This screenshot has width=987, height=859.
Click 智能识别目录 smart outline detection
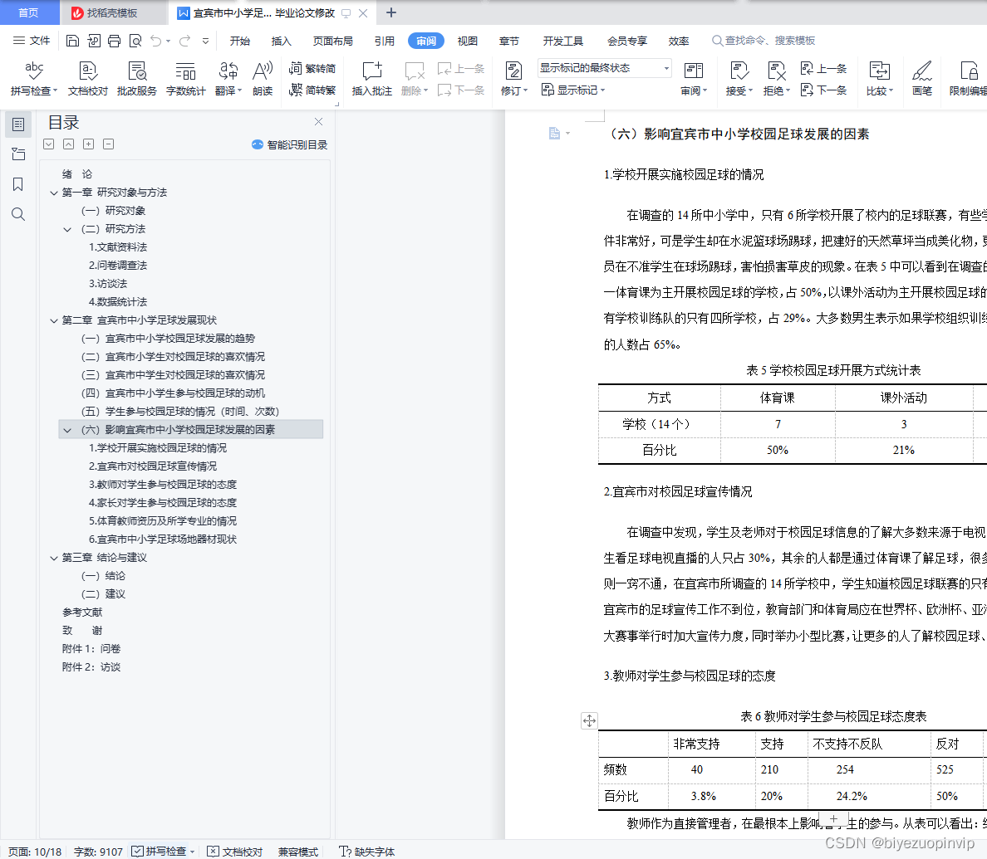pyautogui.click(x=290, y=144)
